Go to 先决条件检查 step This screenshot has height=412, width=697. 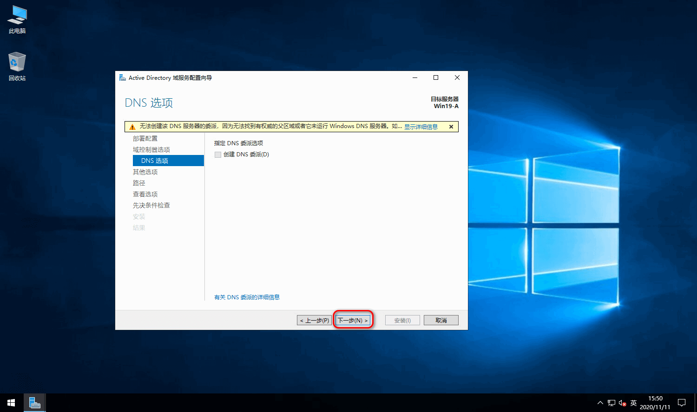tap(151, 205)
